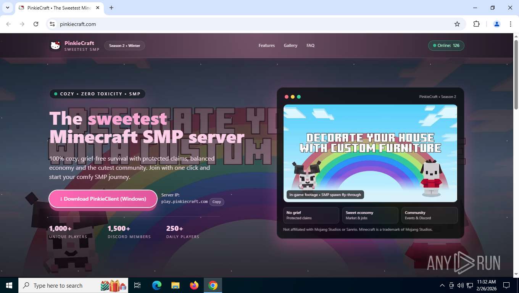Open the Windows Start menu
Viewport: 519px width, 293px height.
[x=9, y=285]
